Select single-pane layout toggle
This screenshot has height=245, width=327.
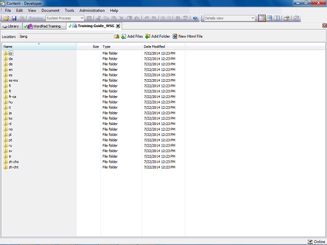click(262, 18)
